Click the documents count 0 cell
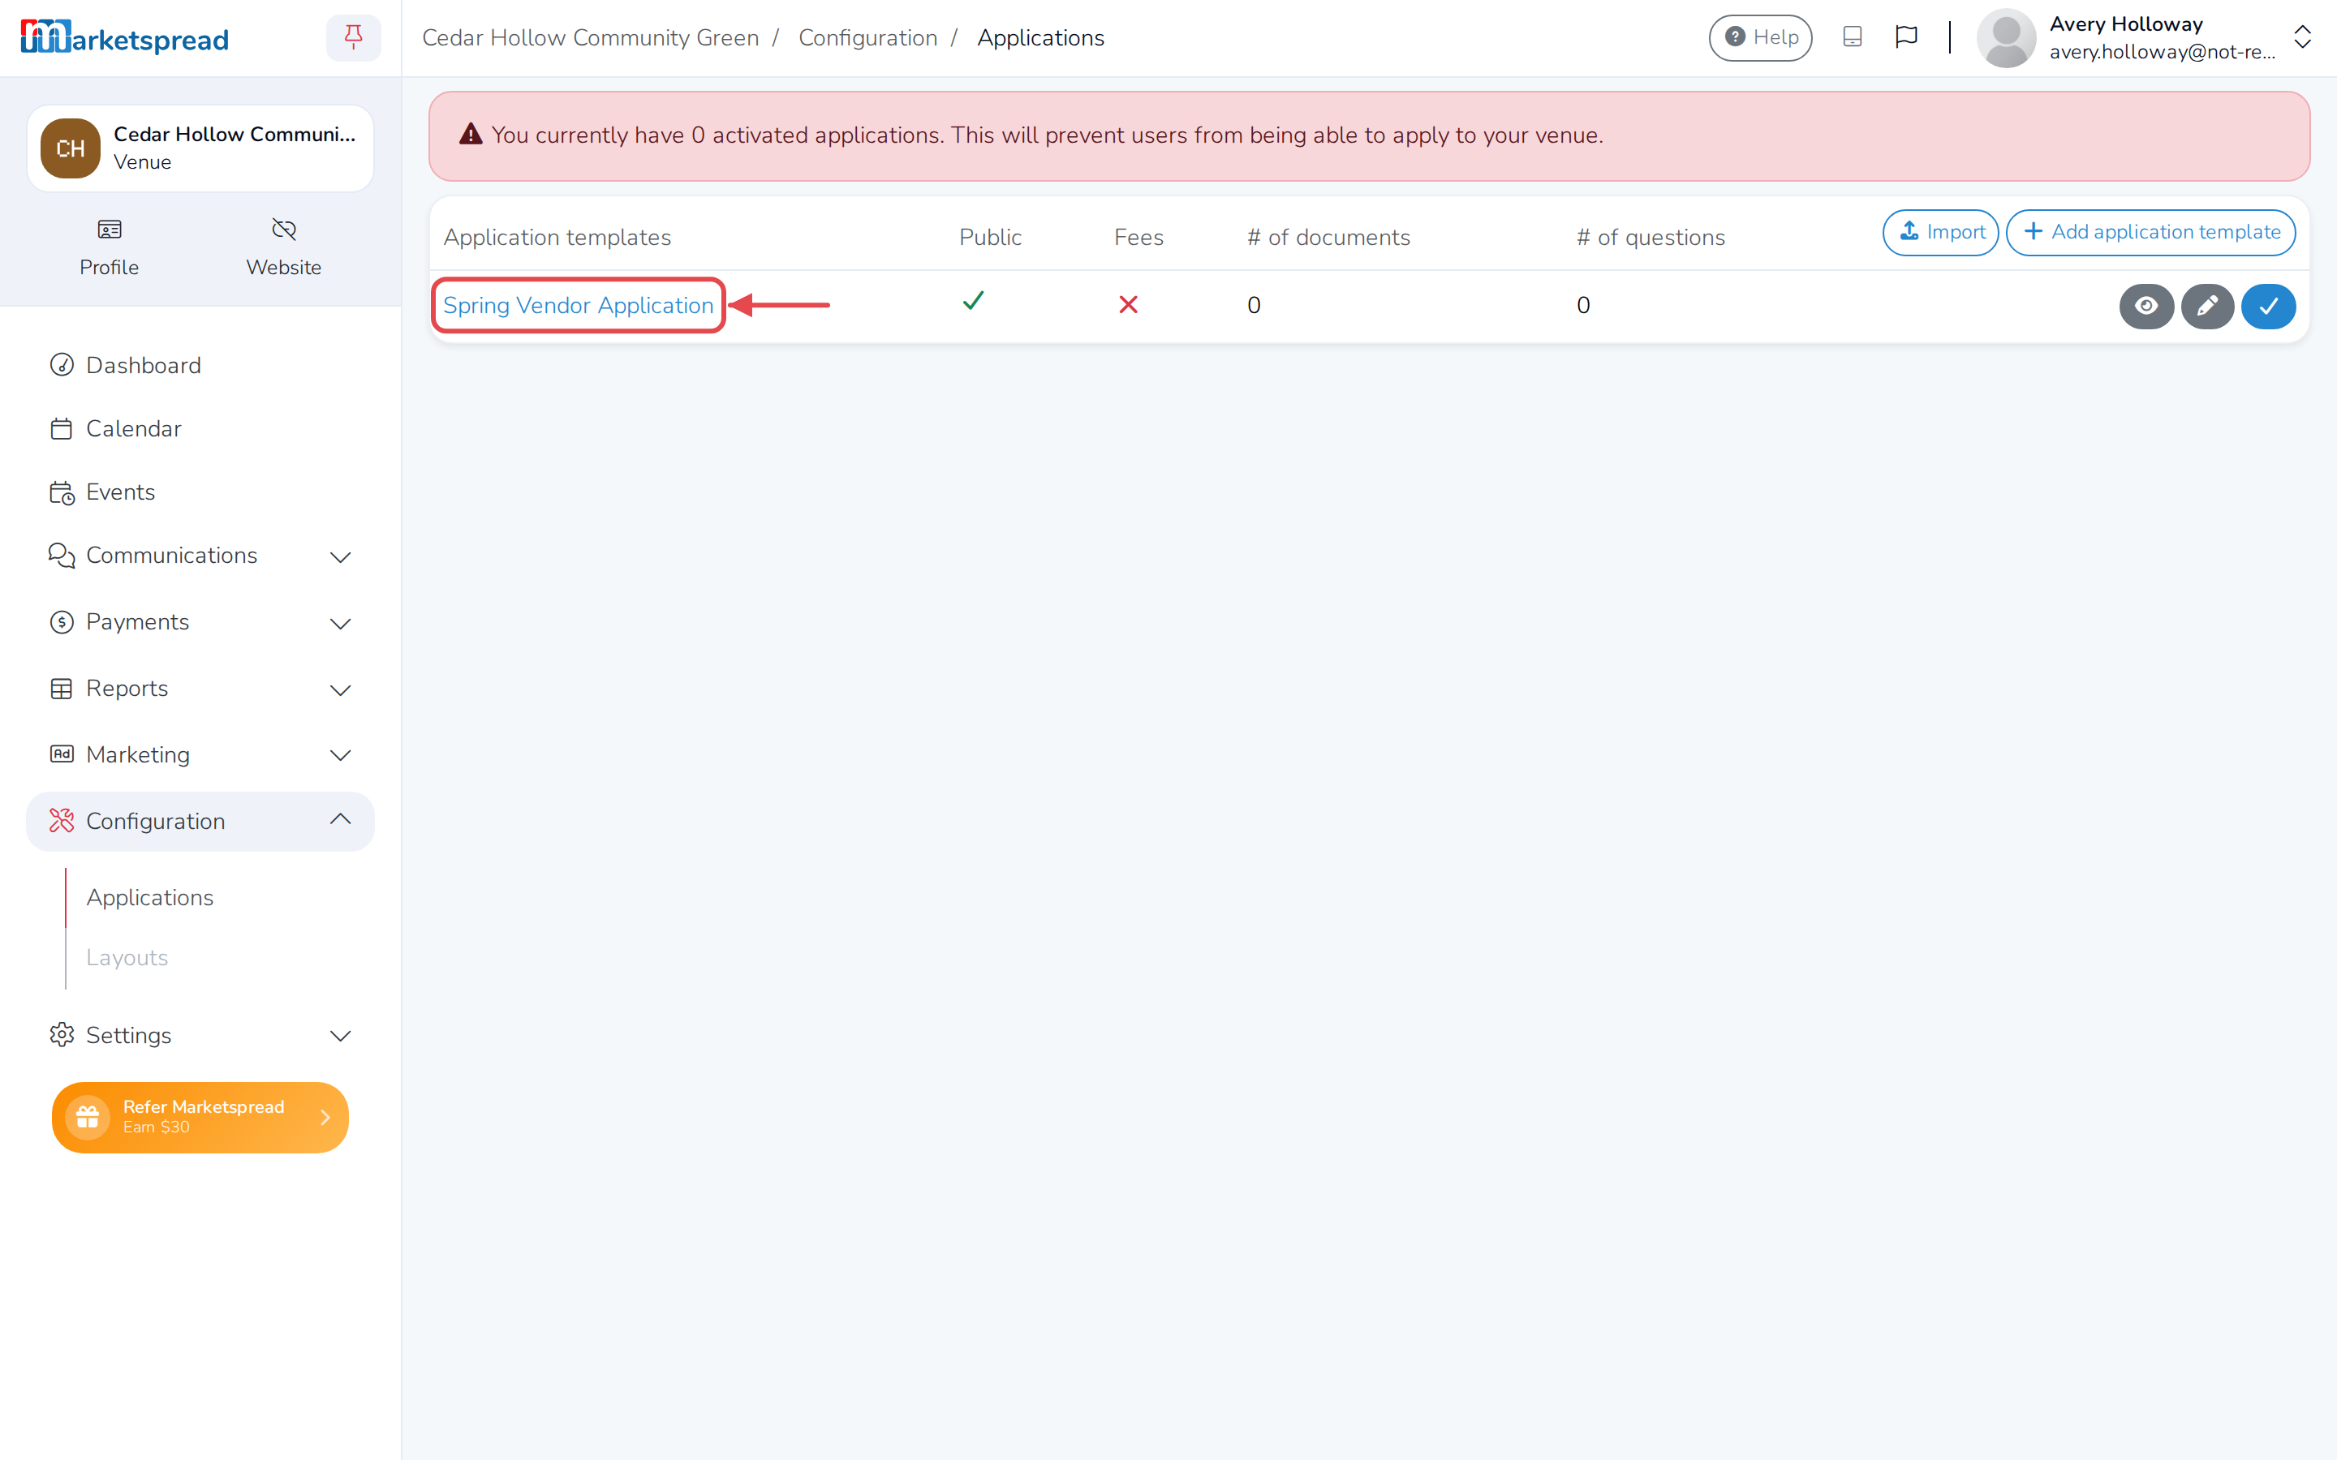 tap(1254, 305)
